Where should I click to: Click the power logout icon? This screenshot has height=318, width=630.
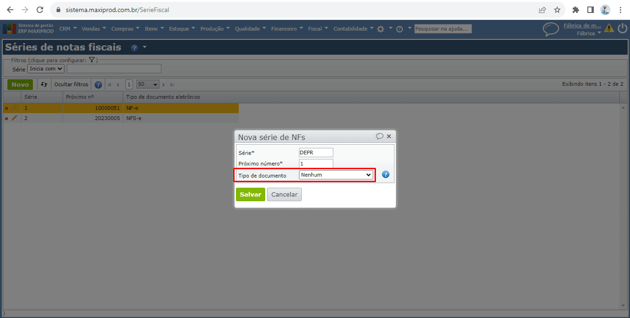tap(622, 28)
